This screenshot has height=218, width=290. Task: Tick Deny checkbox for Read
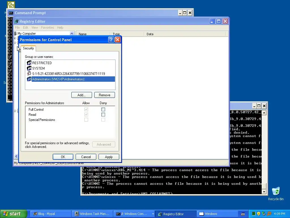pos(103,115)
